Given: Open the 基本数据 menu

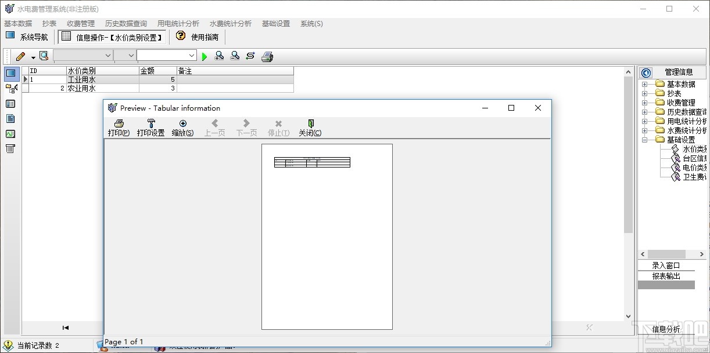Looking at the screenshot, I should (18, 24).
